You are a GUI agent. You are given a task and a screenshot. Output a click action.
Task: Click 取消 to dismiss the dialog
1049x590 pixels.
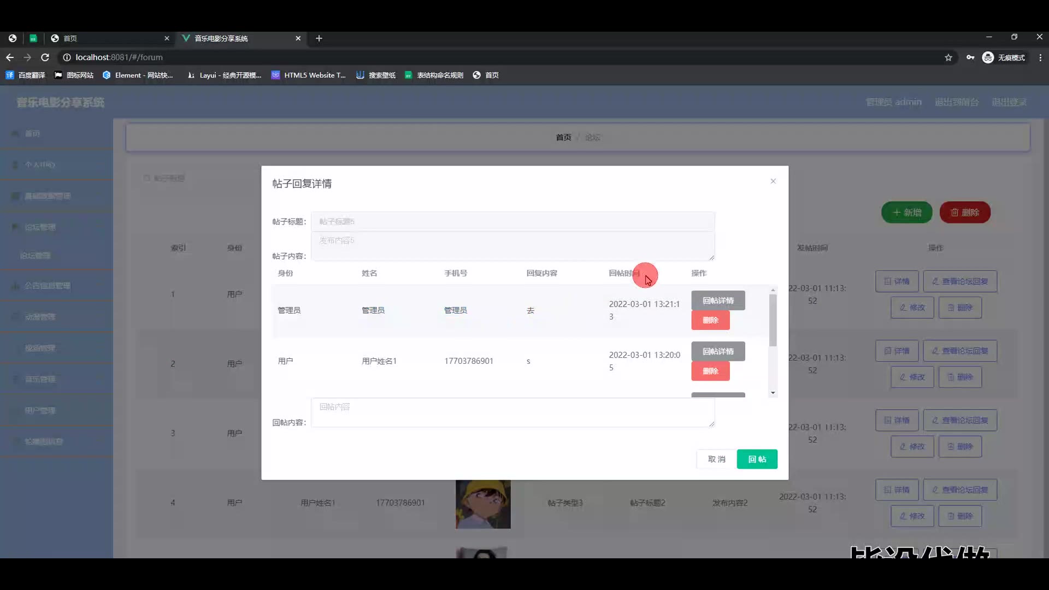(x=716, y=459)
